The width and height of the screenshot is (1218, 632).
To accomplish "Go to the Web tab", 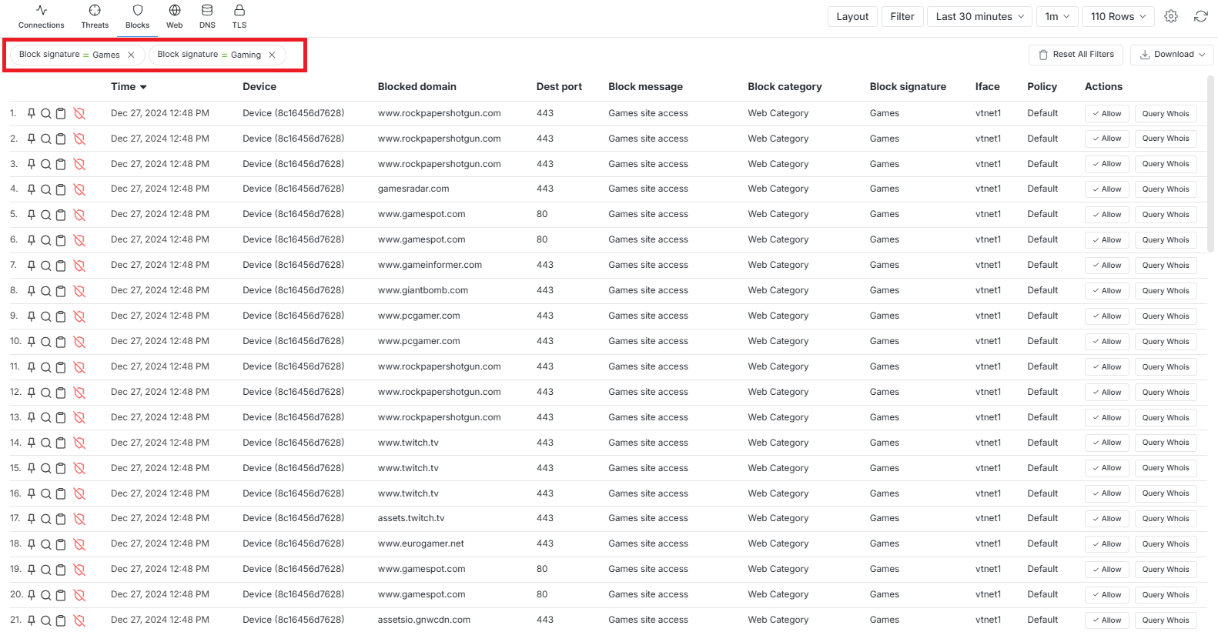I will point(175,16).
